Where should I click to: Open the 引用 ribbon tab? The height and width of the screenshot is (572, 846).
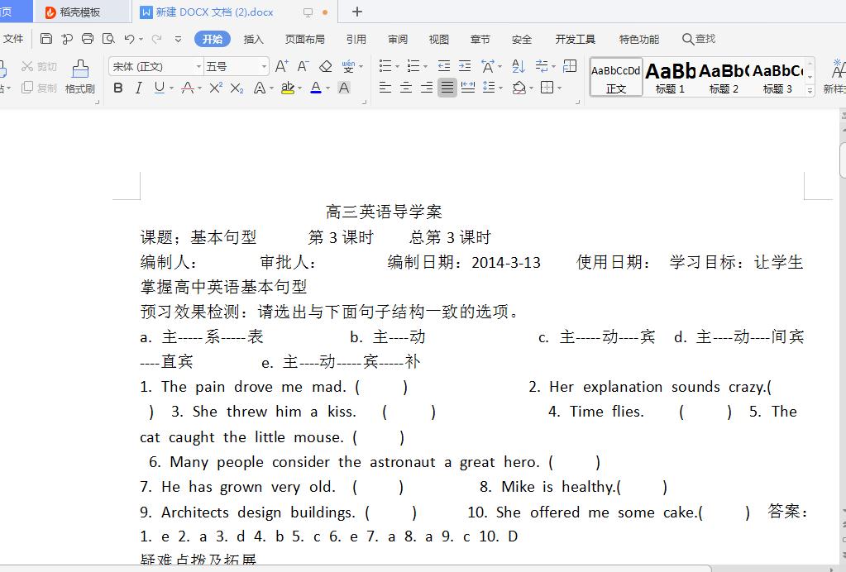pos(356,40)
